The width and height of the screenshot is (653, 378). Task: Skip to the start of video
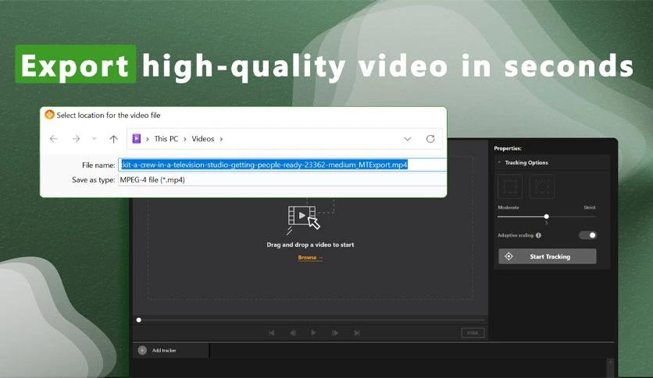click(272, 333)
